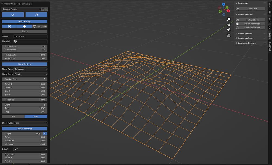
Task: Open the Noise Type dropdown
Action: tap(30, 69)
